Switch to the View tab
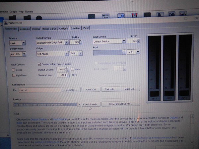 coord(86,28)
